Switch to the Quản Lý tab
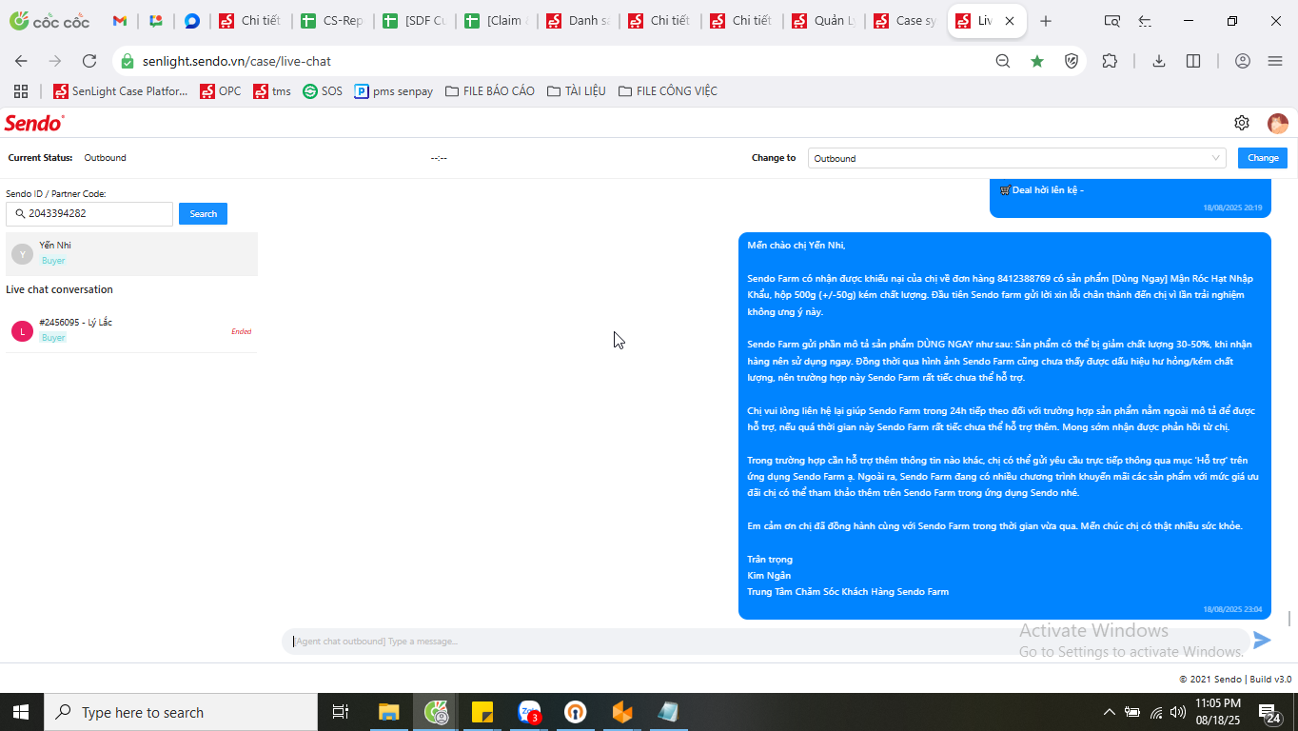Screen dimensions: 1298x731 [824, 21]
